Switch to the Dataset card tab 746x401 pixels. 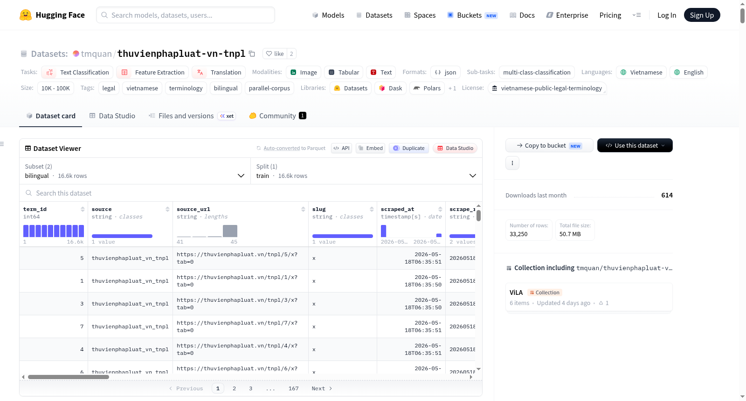point(51,116)
